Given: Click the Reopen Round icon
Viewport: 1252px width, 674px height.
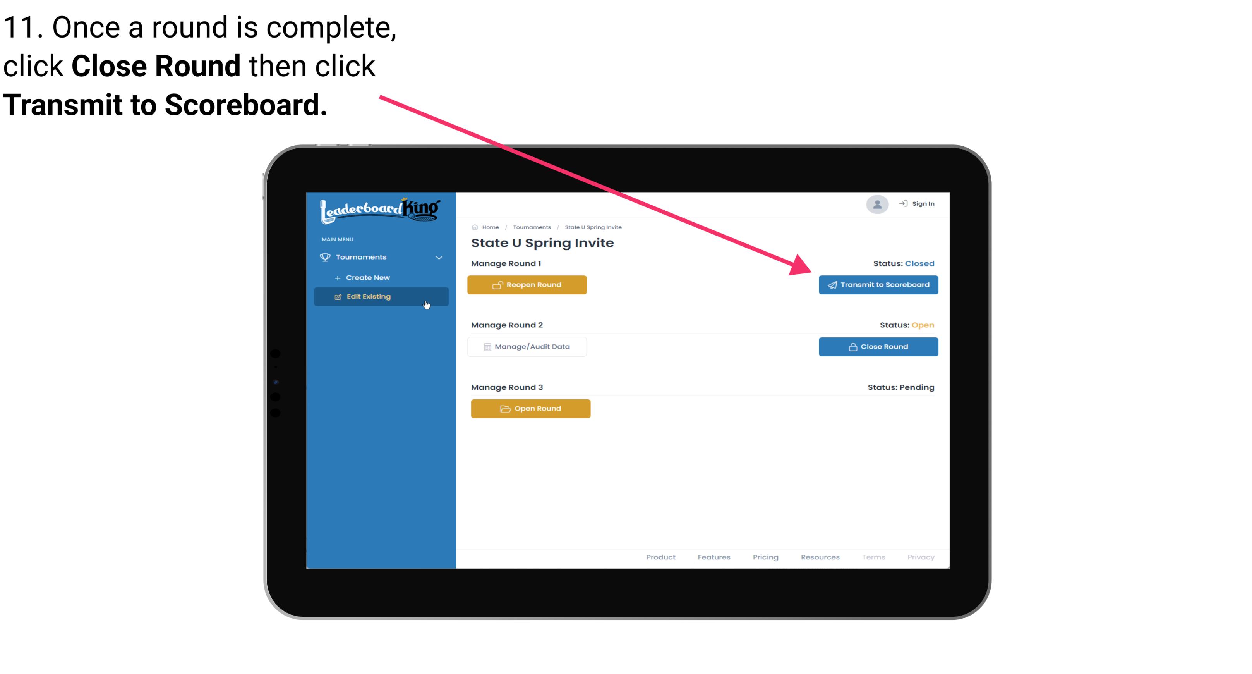Looking at the screenshot, I should click(497, 285).
